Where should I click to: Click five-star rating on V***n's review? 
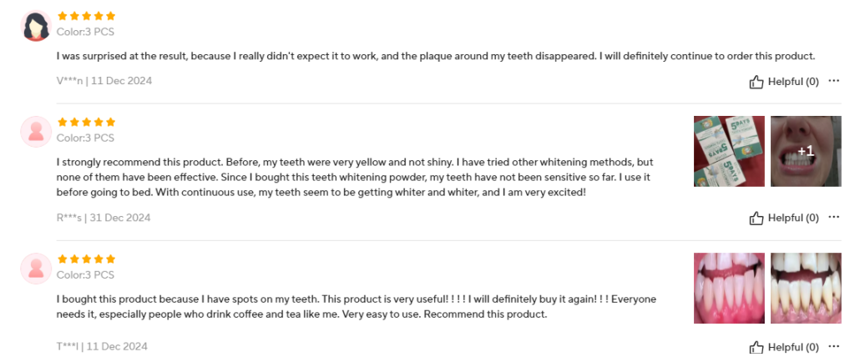pos(86,16)
